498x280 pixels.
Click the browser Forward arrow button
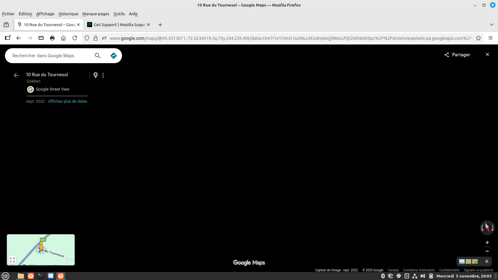click(x=30, y=38)
